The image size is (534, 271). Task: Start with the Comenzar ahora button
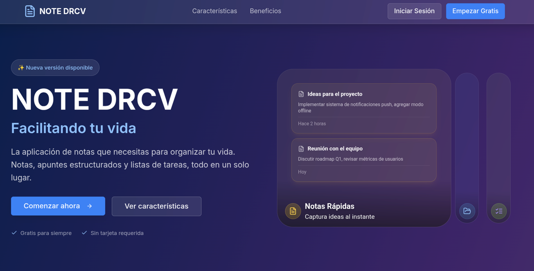[x=58, y=206]
